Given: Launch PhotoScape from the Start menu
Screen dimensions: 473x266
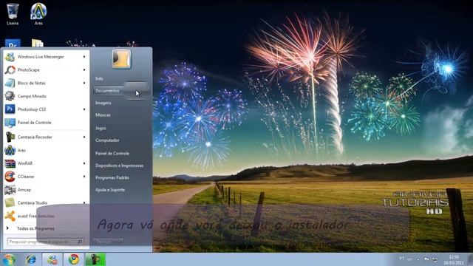Looking at the screenshot, I should [x=46, y=70].
